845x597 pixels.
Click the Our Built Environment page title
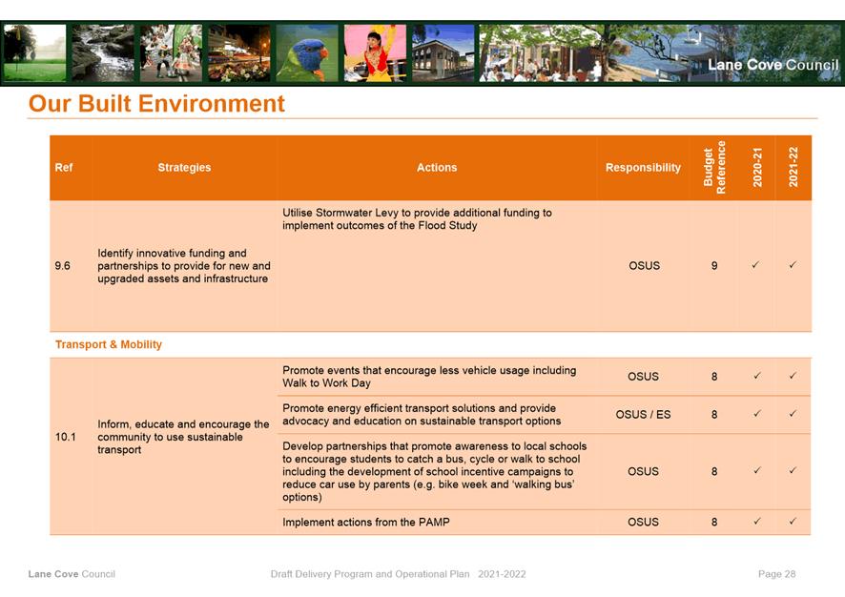[x=156, y=103]
